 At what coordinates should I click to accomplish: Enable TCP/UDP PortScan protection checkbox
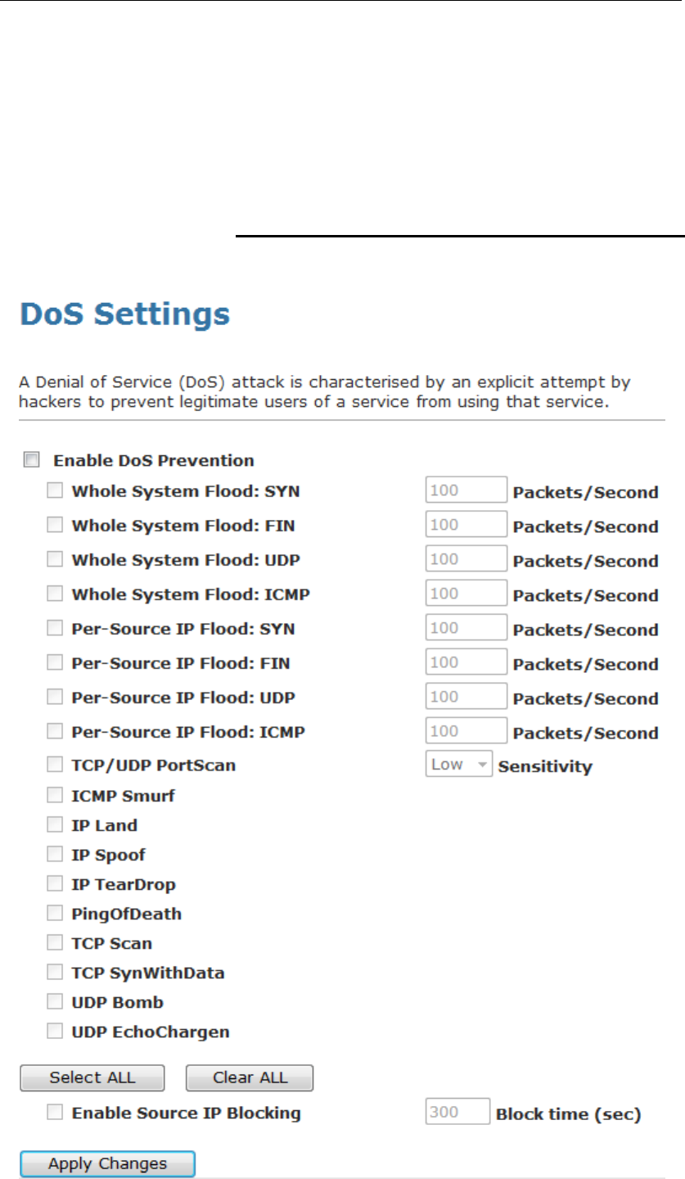click(55, 766)
